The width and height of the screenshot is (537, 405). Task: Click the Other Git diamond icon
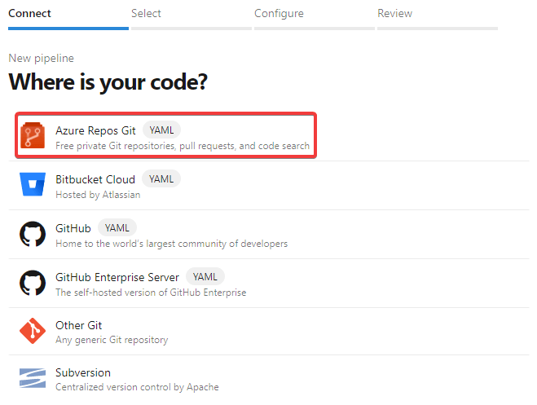[33, 332]
